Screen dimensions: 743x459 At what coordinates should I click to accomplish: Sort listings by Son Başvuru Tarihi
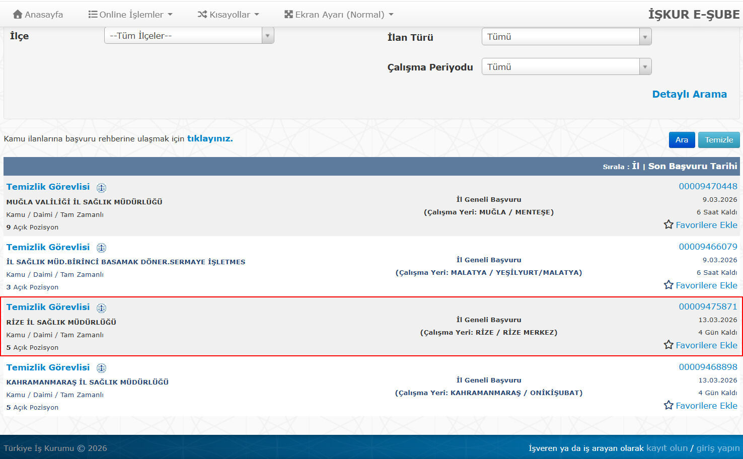[692, 166]
